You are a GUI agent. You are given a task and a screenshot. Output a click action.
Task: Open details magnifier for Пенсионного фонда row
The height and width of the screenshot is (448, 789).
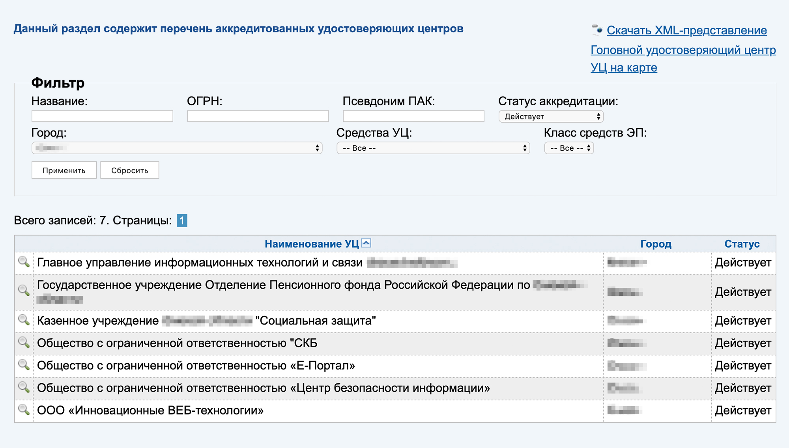coord(24,291)
